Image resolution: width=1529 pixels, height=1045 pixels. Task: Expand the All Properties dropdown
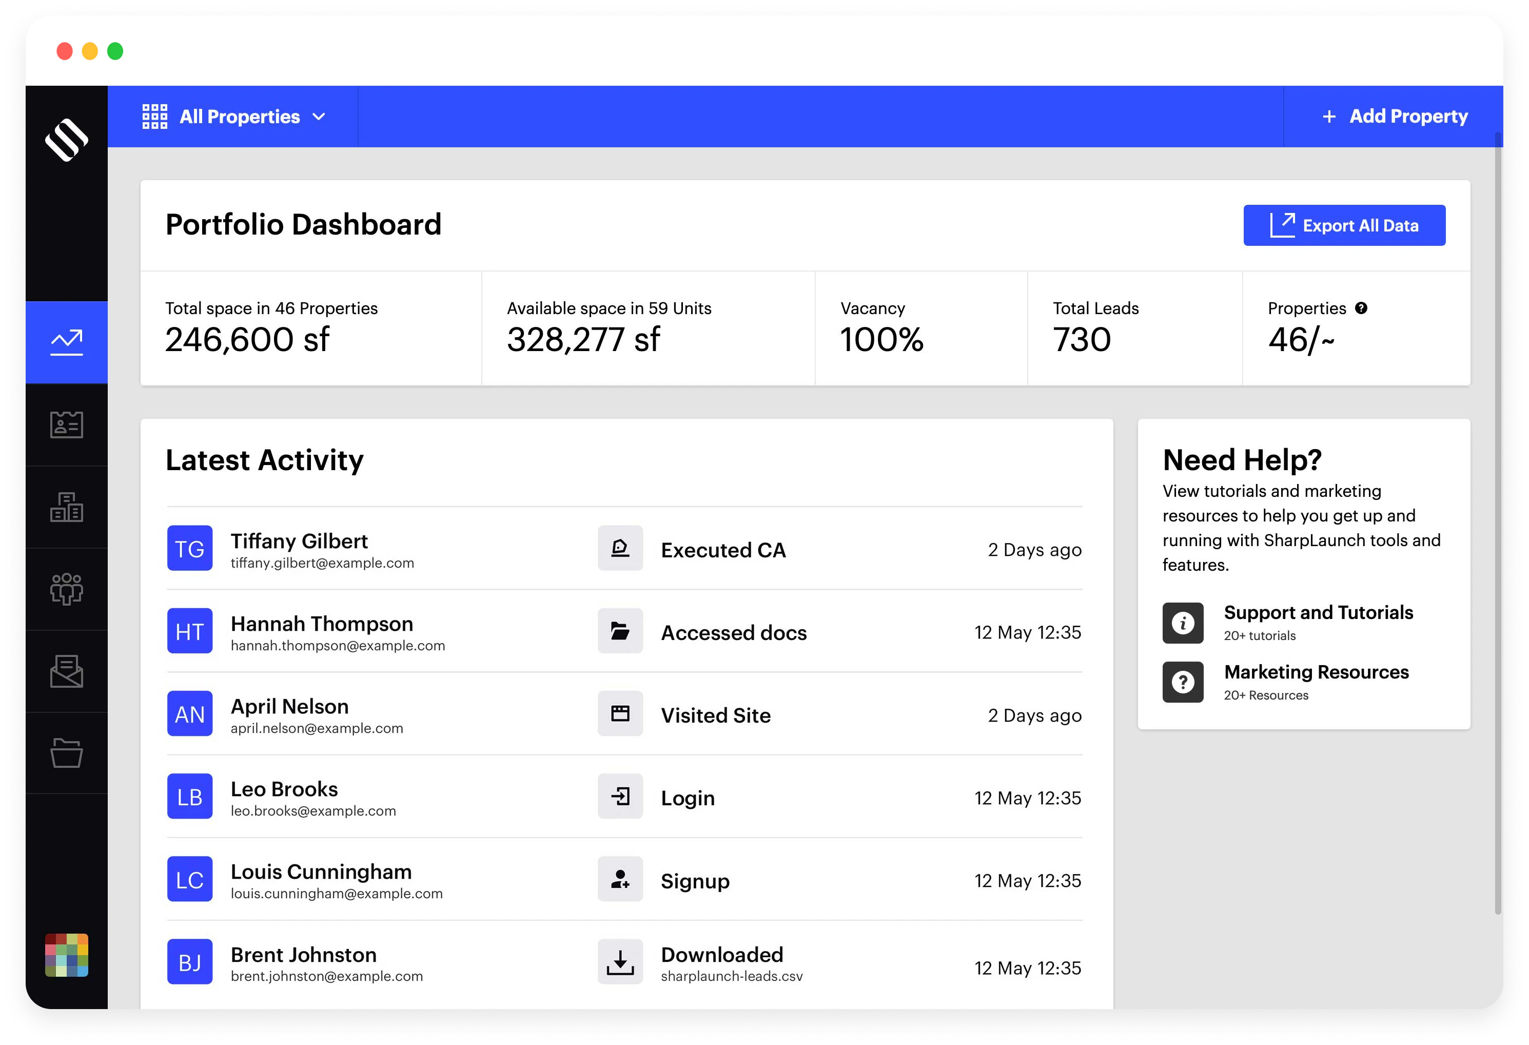(320, 117)
